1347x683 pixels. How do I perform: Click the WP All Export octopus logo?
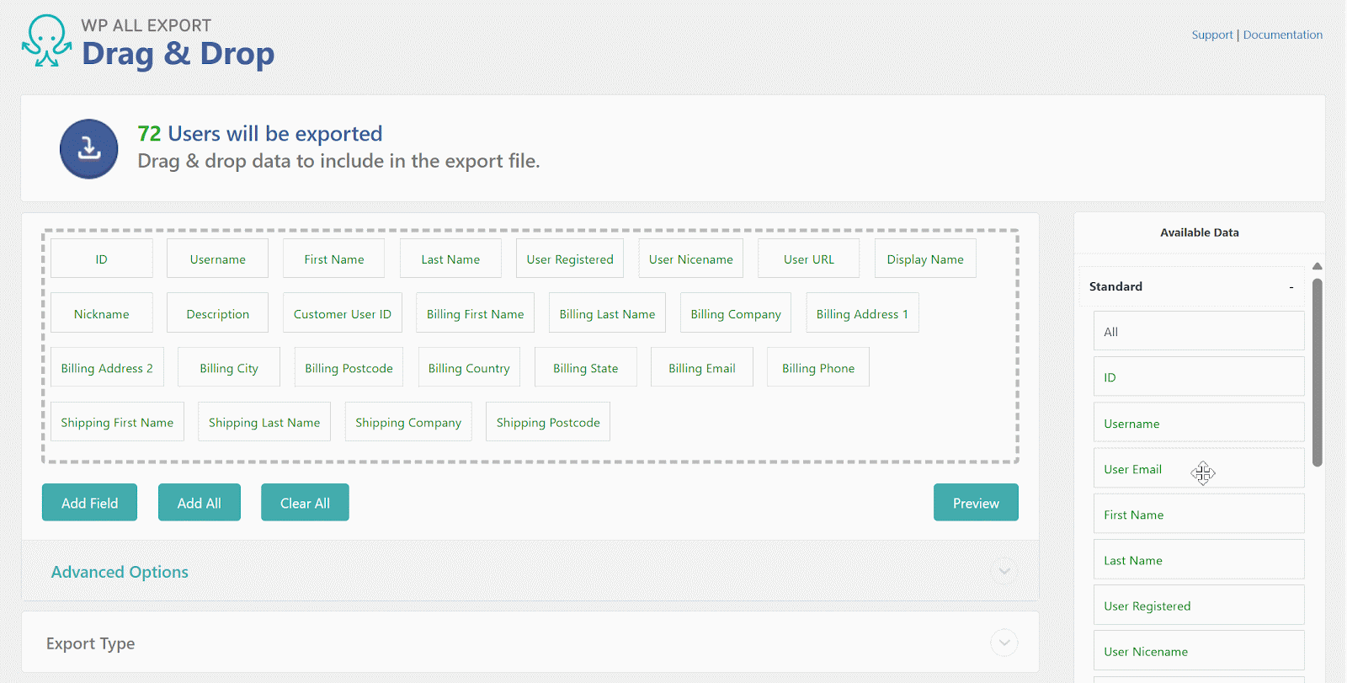click(46, 40)
